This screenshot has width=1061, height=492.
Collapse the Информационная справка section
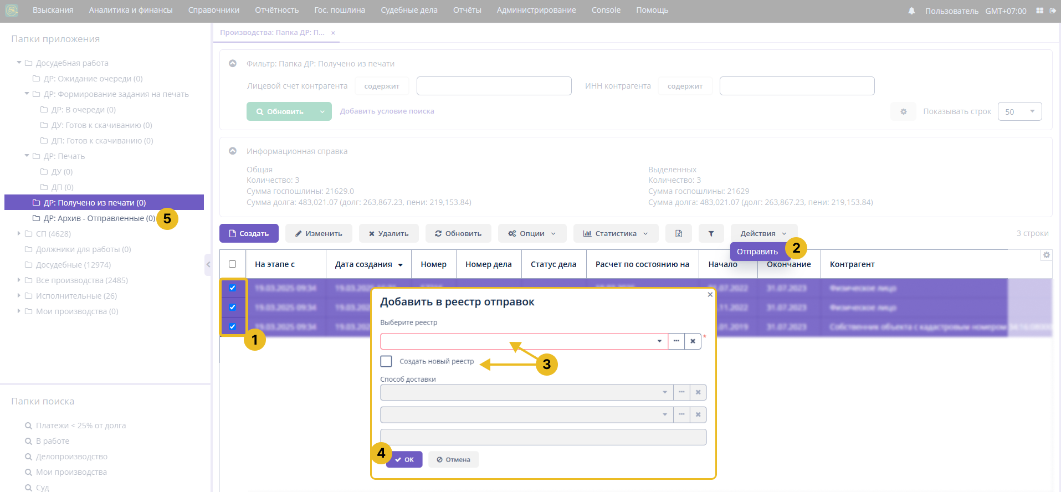pyautogui.click(x=233, y=151)
